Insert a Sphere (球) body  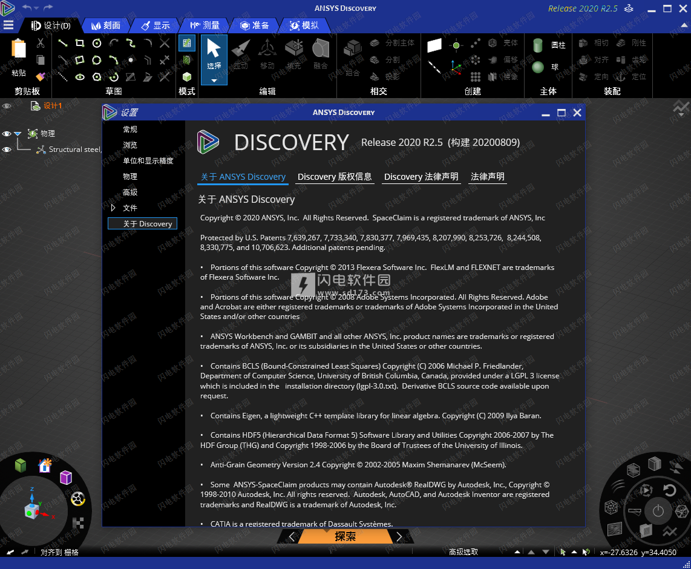(538, 67)
